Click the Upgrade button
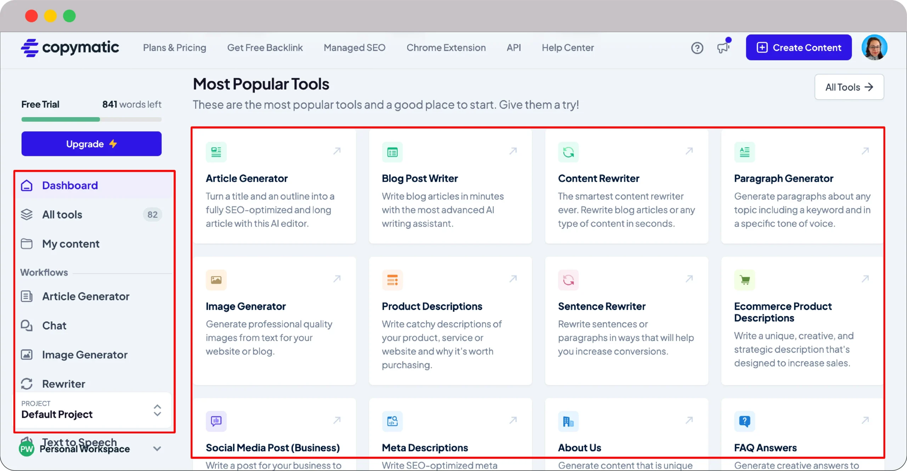907x471 pixels. 91,144
